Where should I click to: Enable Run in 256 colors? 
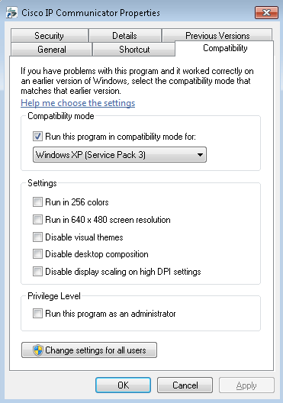[x=37, y=202]
